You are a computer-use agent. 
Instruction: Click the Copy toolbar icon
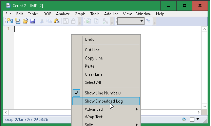pos(49,21)
